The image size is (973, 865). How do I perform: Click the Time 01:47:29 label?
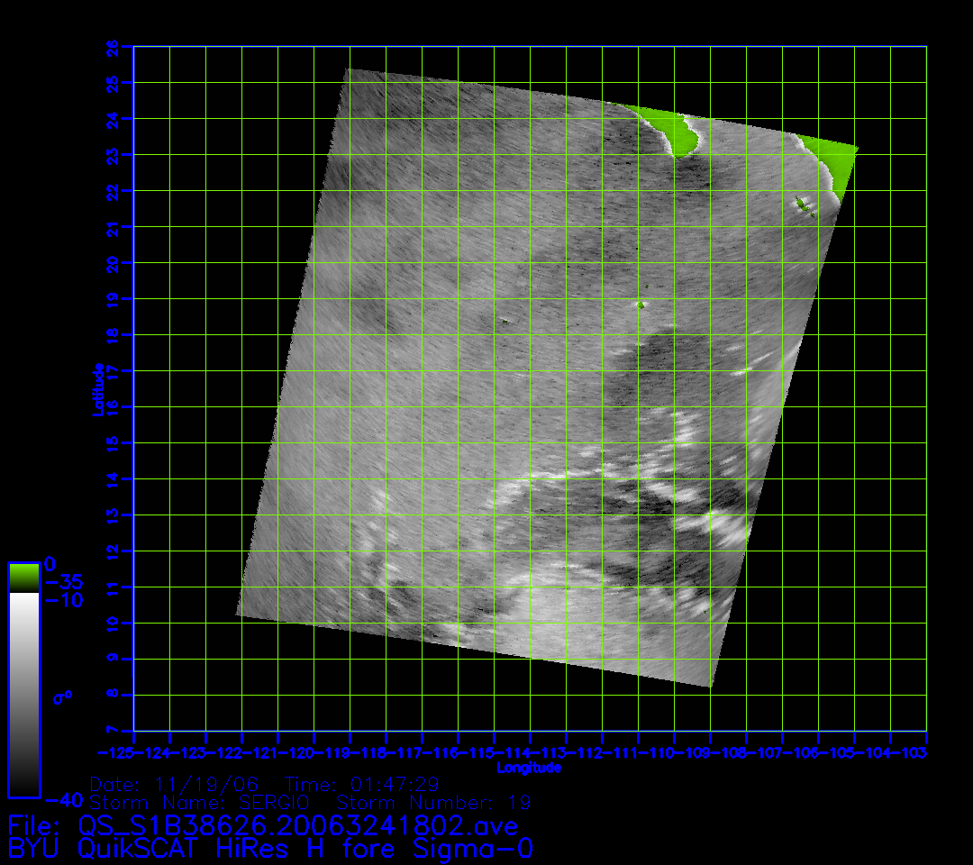(361, 784)
